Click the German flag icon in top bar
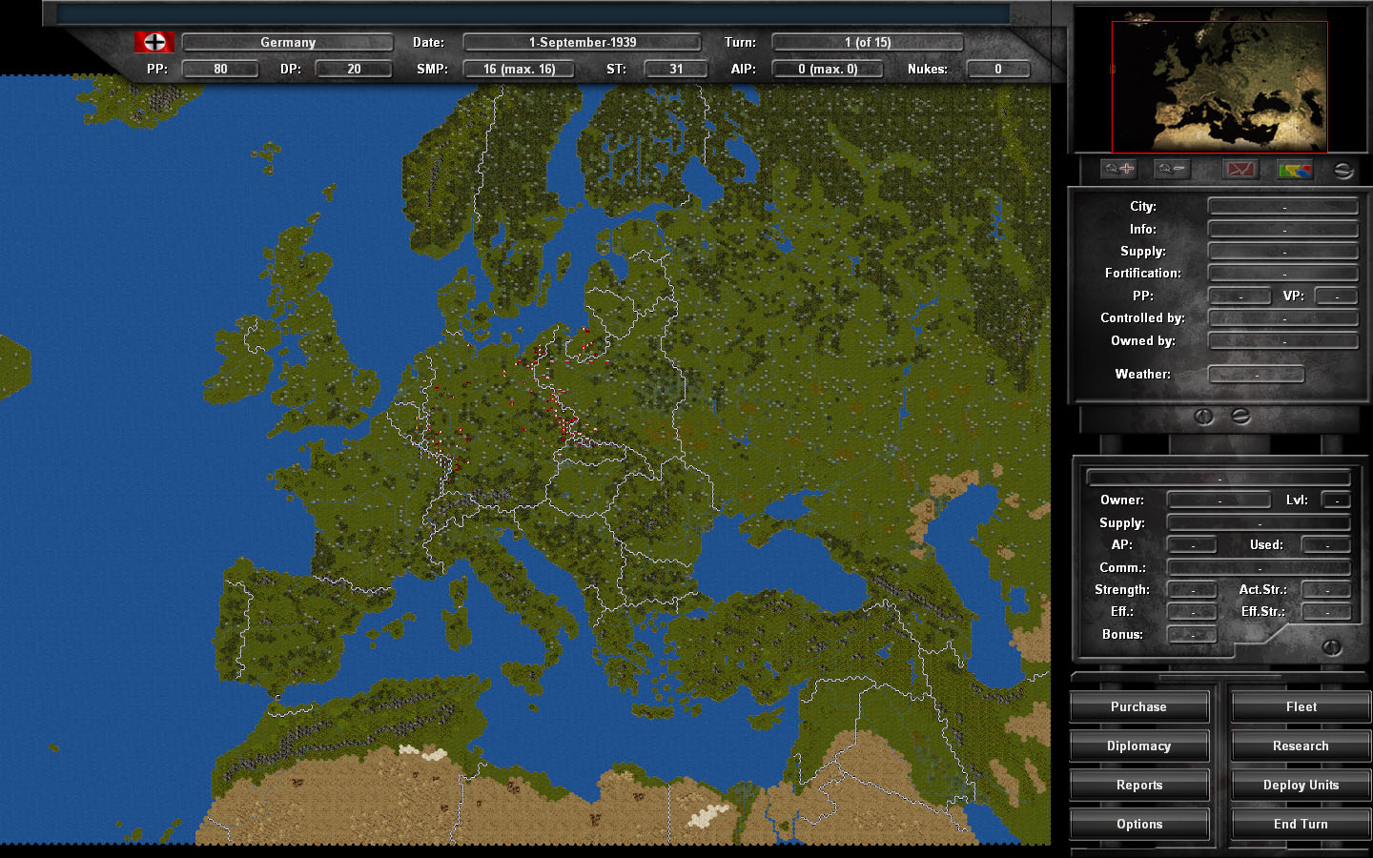 (x=154, y=42)
